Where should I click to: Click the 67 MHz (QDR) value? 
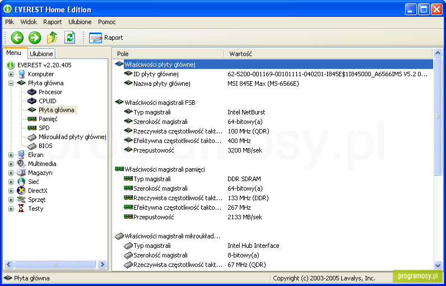click(247, 265)
